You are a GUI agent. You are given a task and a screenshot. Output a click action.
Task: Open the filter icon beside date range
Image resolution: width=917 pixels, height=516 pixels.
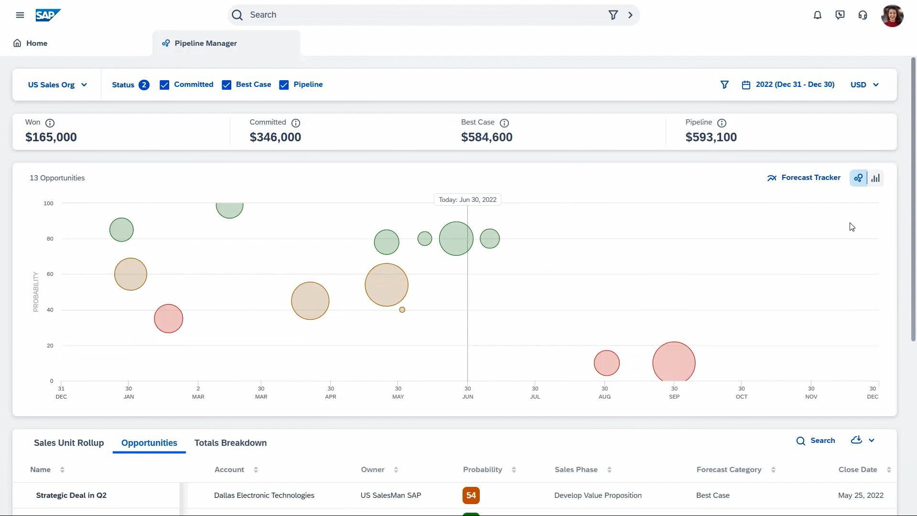(724, 84)
